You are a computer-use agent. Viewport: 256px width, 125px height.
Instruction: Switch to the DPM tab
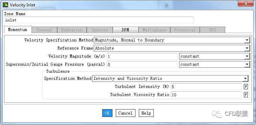point(125,30)
